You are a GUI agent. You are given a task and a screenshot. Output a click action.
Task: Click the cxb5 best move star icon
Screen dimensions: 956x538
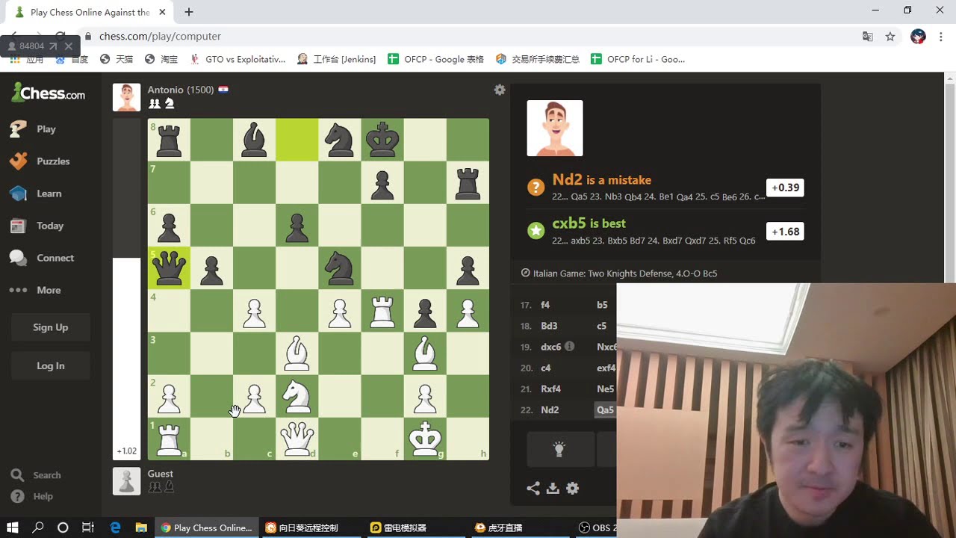coord(536,231)
